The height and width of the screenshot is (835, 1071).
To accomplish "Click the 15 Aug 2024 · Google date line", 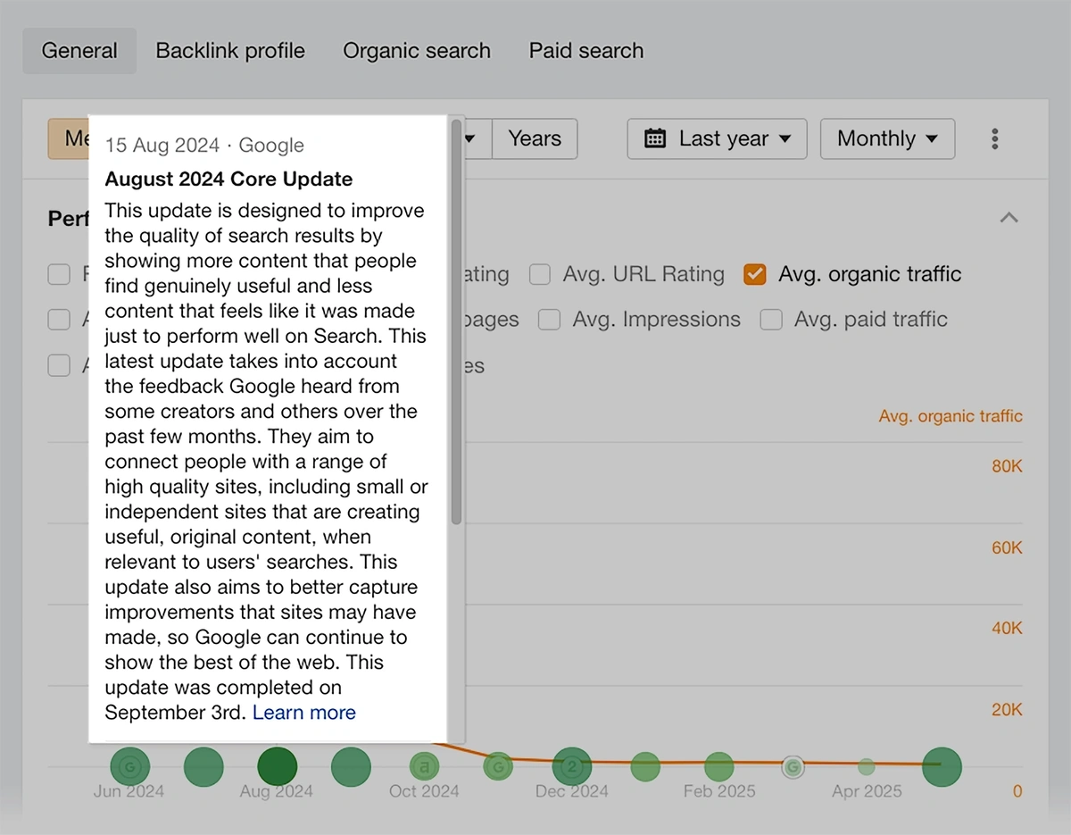I will (204, 146).
